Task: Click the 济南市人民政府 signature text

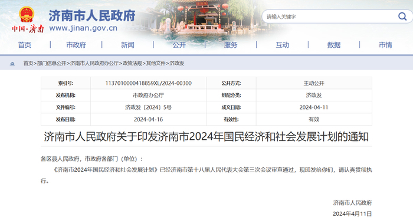Action: click(x=352, y=203)
